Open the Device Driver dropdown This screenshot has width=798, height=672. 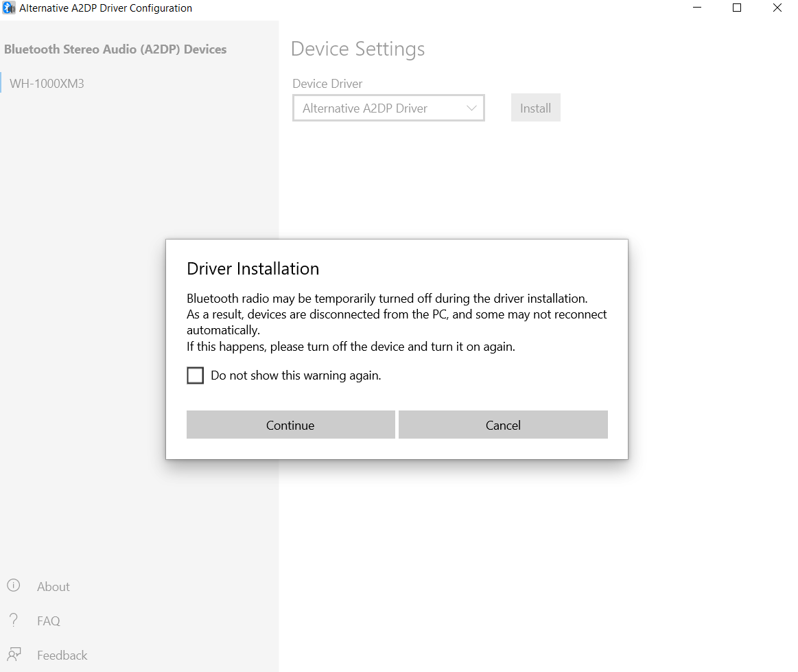click(x=388, y=108)
